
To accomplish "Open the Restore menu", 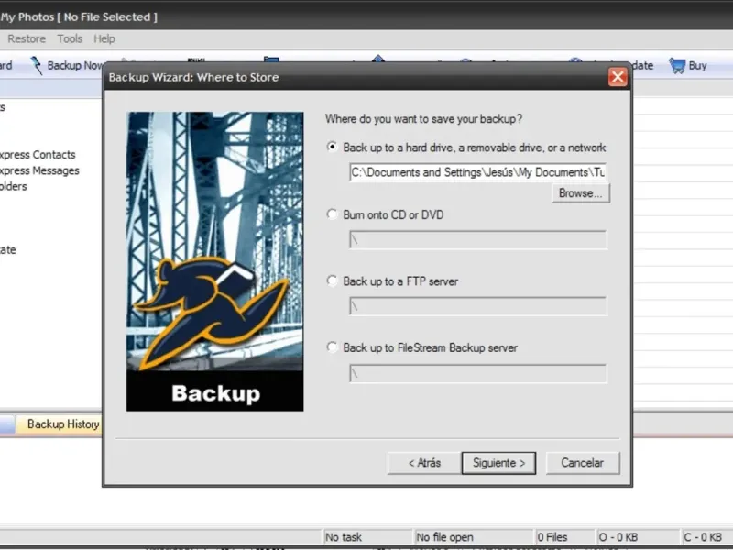I will click(x=27, y=38).
